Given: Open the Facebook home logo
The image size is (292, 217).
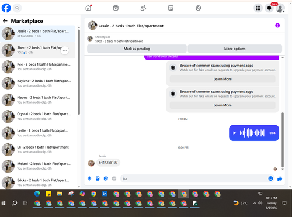Looking at the screenshot, I should (6, 8).
